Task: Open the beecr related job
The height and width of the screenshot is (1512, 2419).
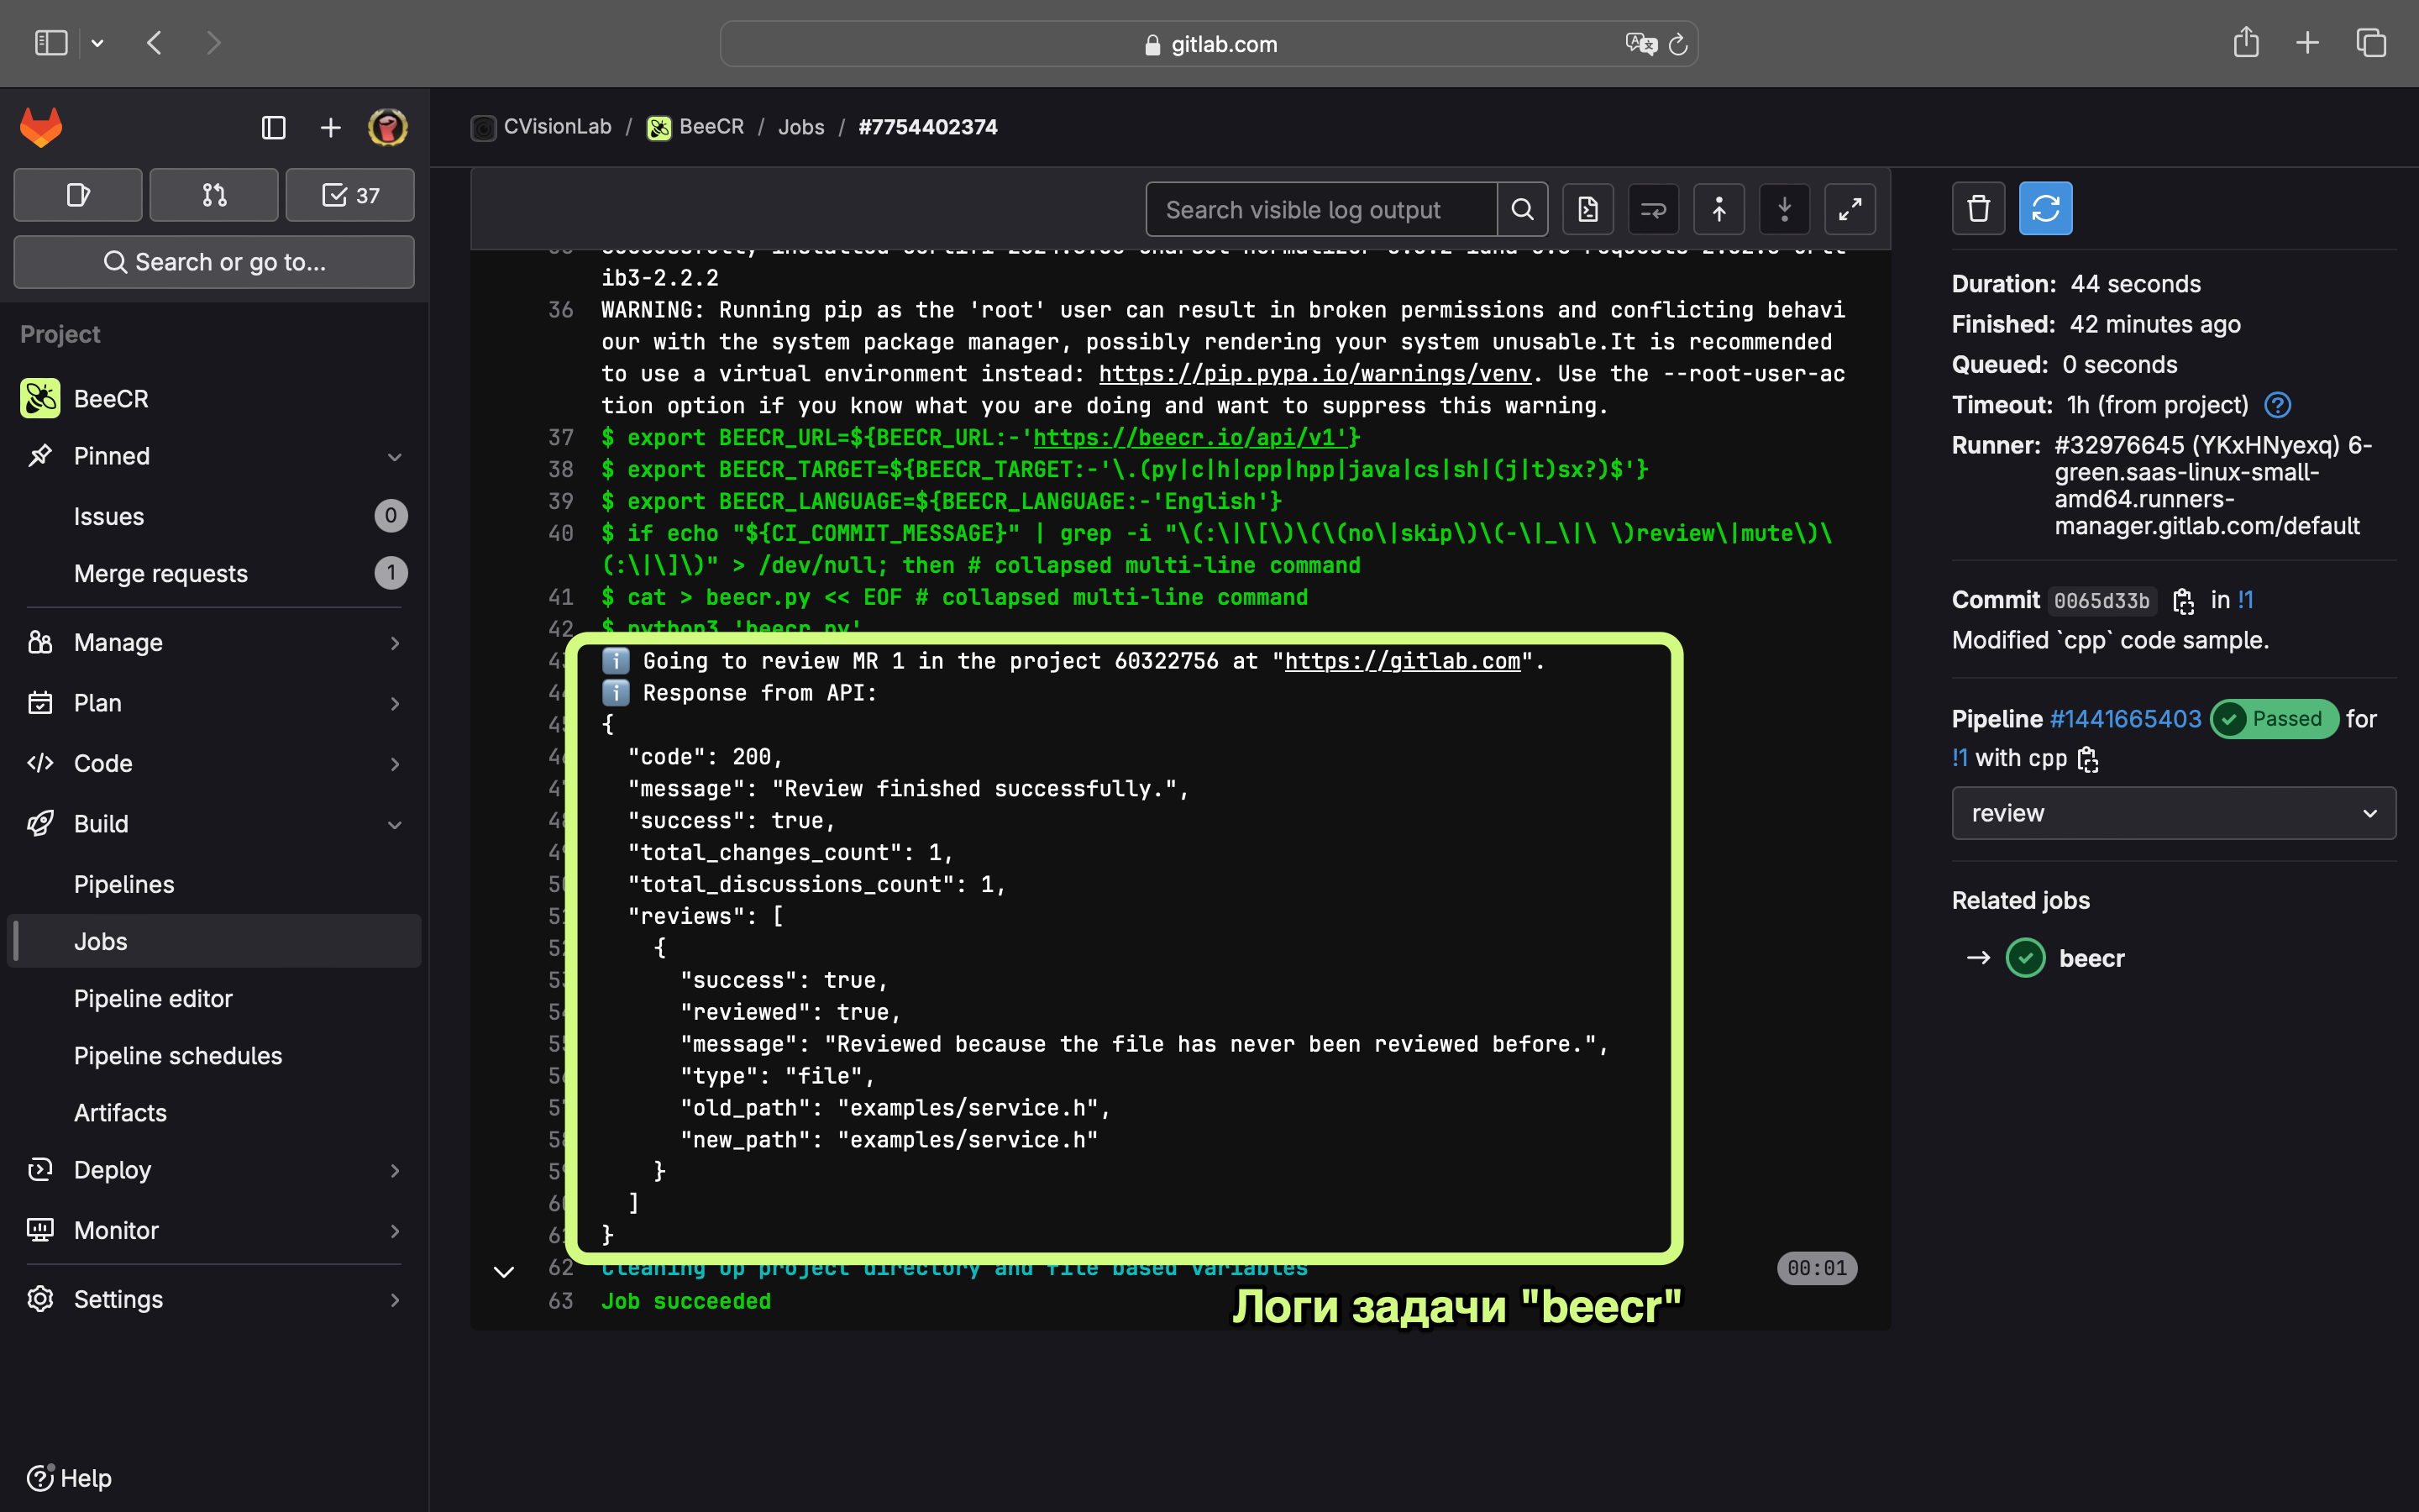Action: click(x=2091, y=958)
